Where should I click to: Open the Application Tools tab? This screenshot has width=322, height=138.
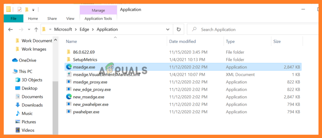click(98, 19)
